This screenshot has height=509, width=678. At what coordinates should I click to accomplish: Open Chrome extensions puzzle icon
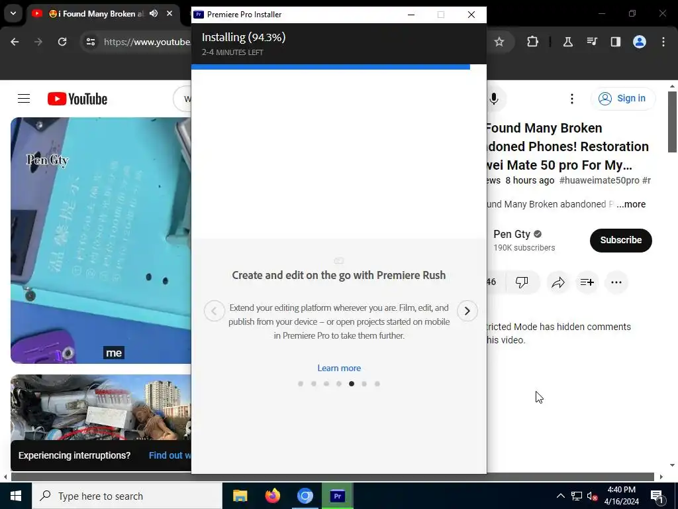pyautogui.click(x=533, y=42)
